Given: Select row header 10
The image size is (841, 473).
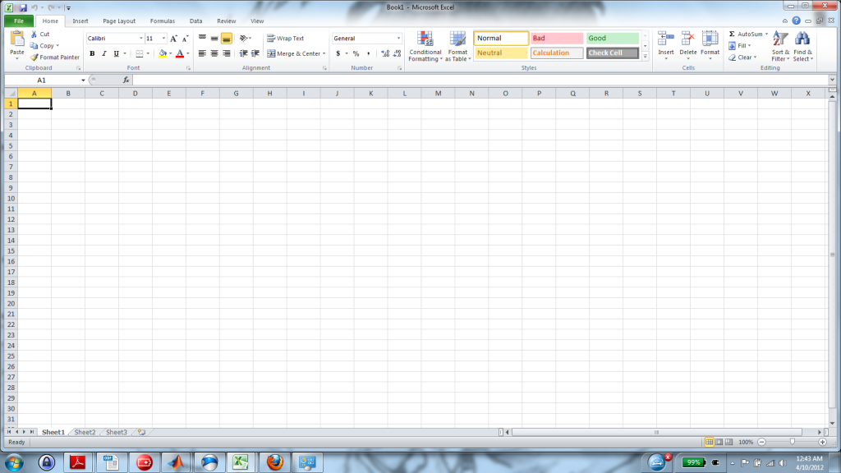Looking at the screenshot, I should (11, 199).
